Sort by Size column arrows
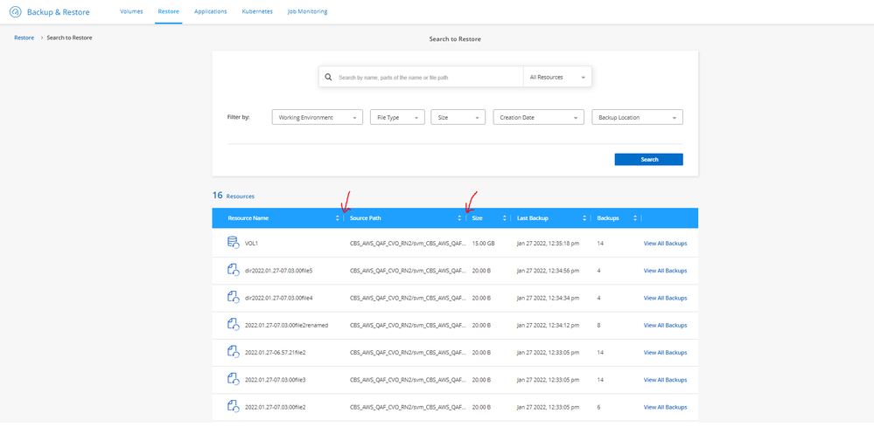This screenshot has width=874, height=427. 503,218
